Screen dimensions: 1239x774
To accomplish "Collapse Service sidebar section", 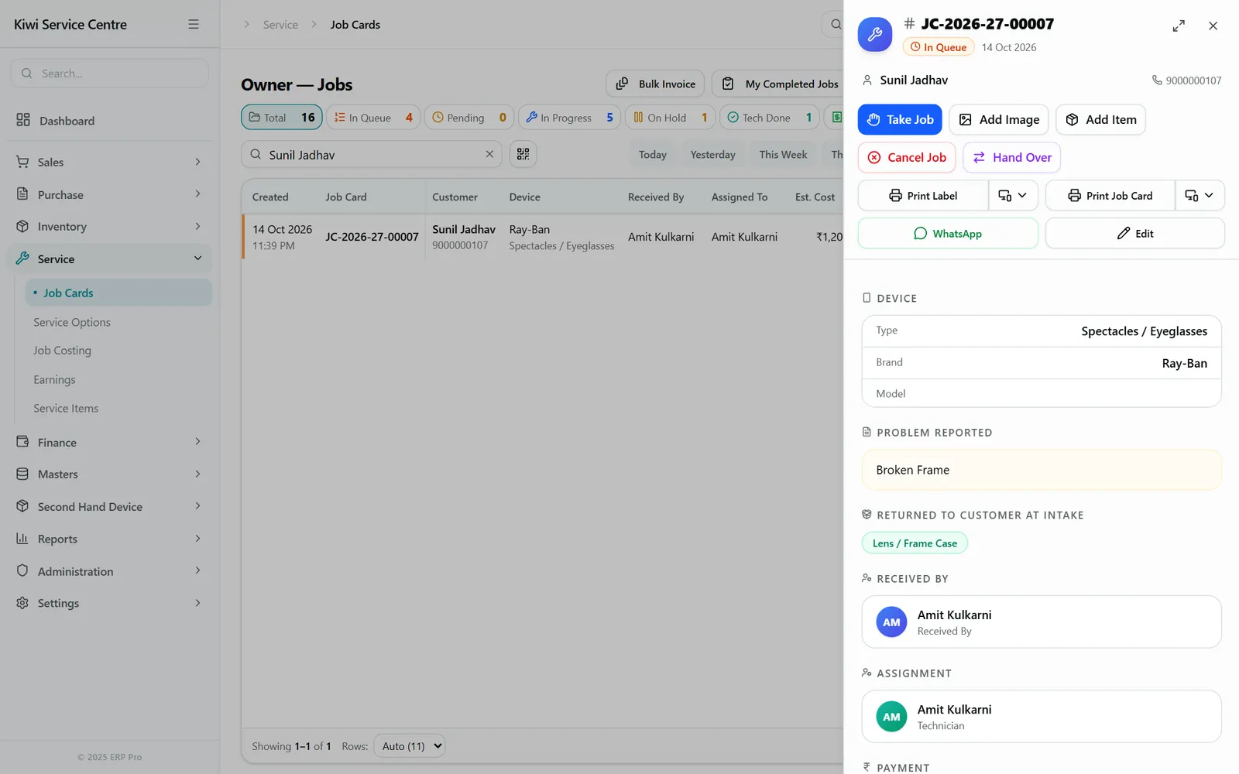I will pos(109,259).
